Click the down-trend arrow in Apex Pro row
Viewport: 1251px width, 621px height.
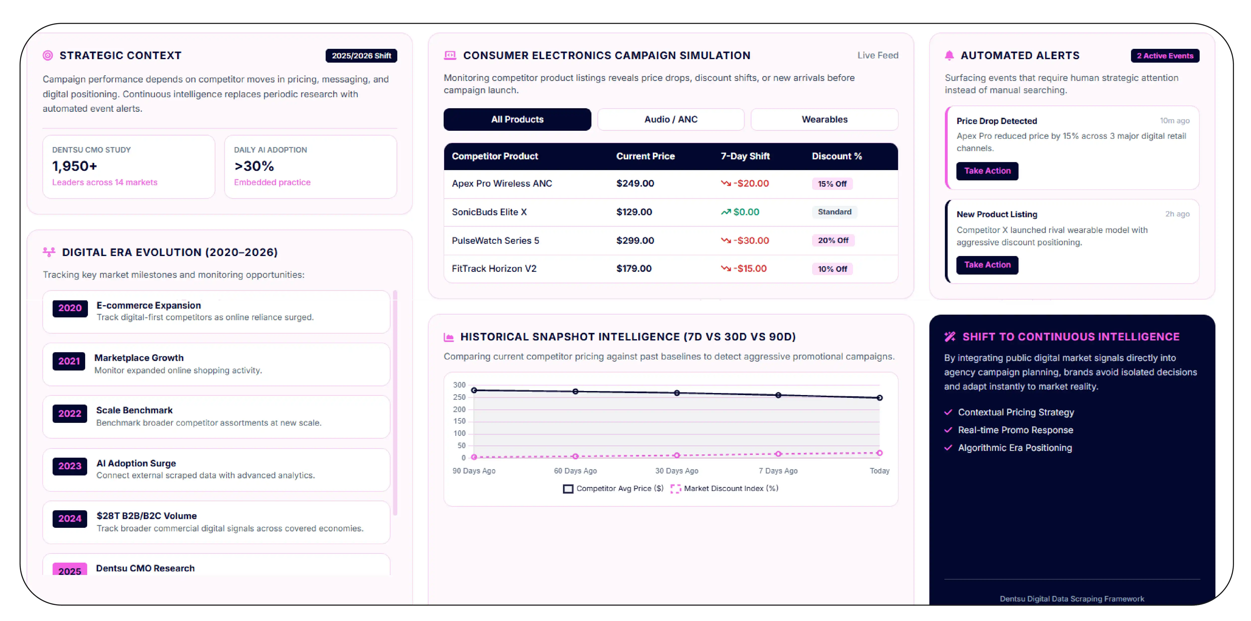[725, 184]
